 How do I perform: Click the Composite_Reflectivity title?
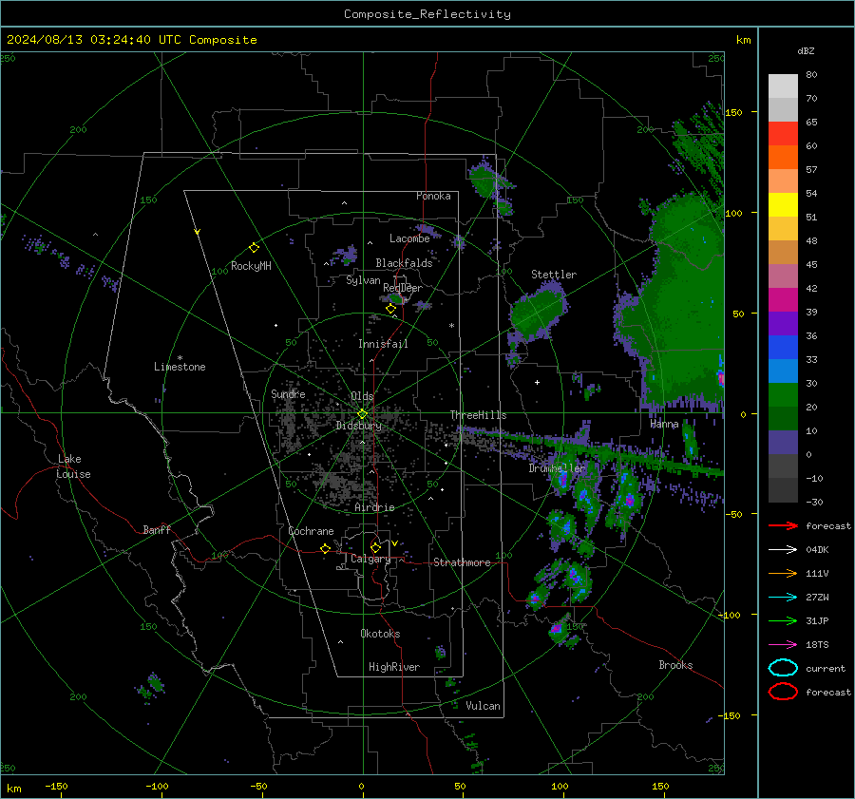[x=427, y=14]
